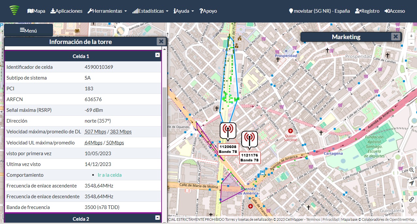The height and width of the screenshot is (224, 417).
Task: Click the Avenida de América bus station icon
Action: [262, 172]
